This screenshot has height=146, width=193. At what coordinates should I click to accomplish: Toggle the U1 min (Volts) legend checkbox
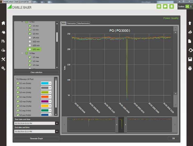18,83
